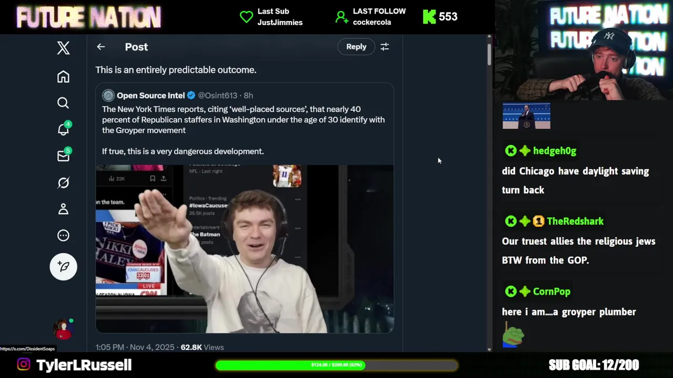This screenshot has width=673, height=378.
Task: Click verified badge beside Open Source Intel
Action: [x=191, y=95]
